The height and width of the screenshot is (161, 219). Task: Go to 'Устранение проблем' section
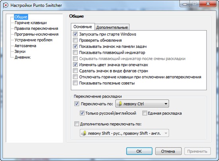click(x=33, y=40)
